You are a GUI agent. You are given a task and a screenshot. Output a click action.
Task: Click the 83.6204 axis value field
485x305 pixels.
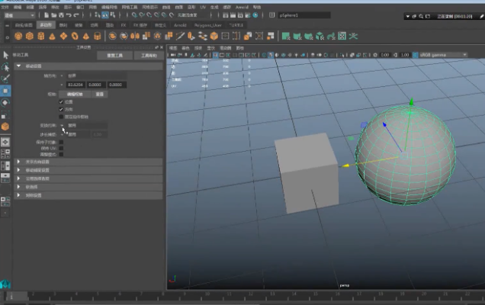(74, 84)
